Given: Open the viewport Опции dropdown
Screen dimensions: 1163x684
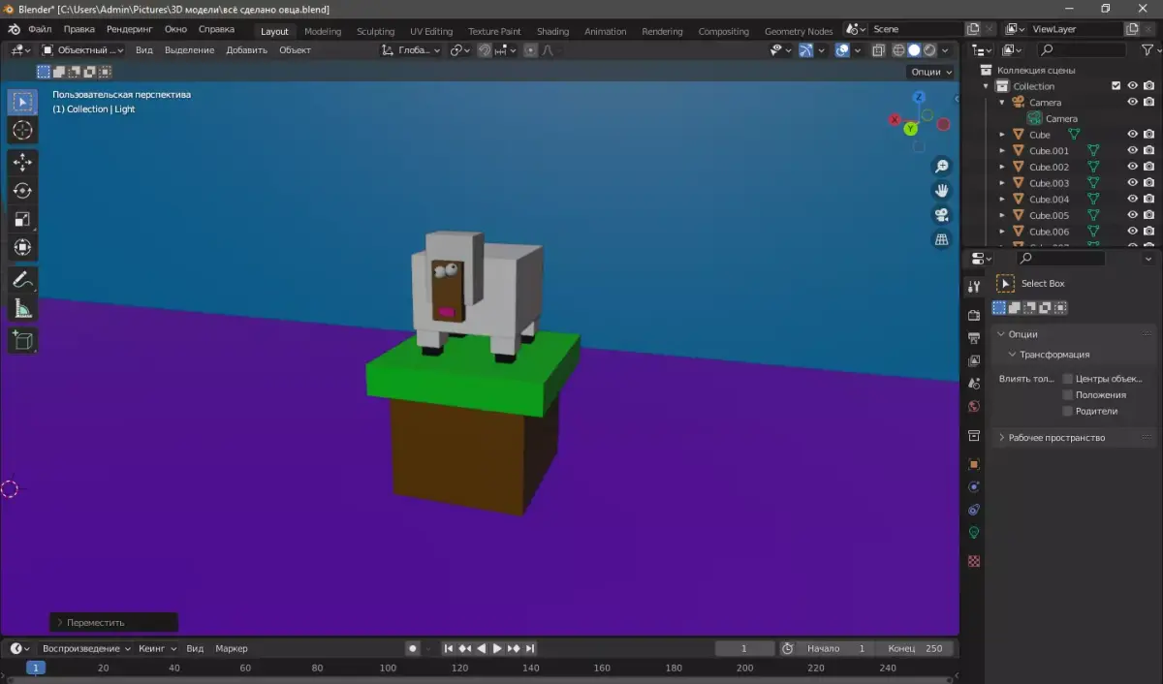Looking at the screenshot, I should (931, 72).
